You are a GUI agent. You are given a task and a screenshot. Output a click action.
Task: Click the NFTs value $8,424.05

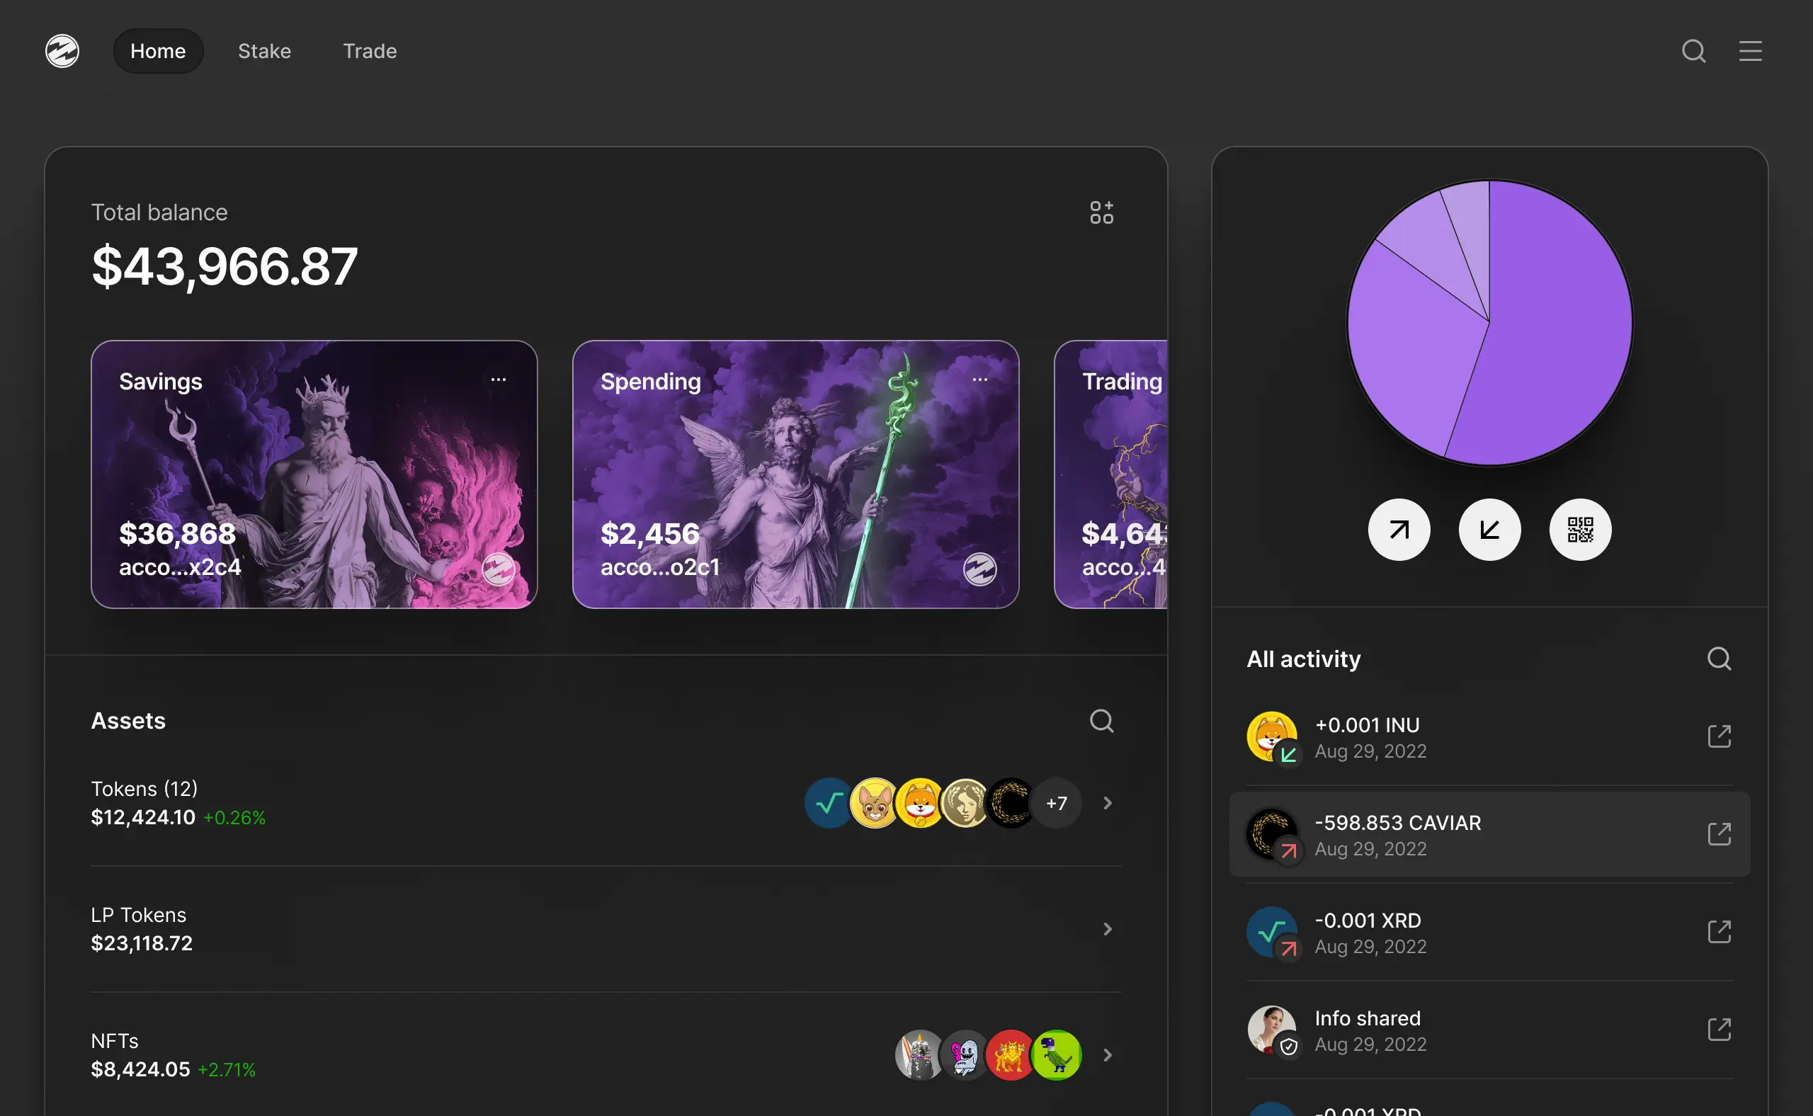(x=140, y=1070)
